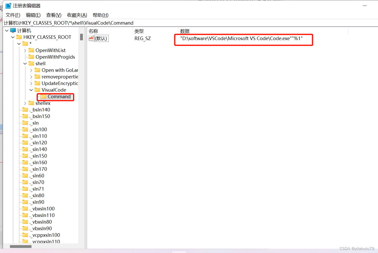This screenshot has height=253, width=378.
Task: Select the ._sln60 key
Action: (x=37, y=176)
